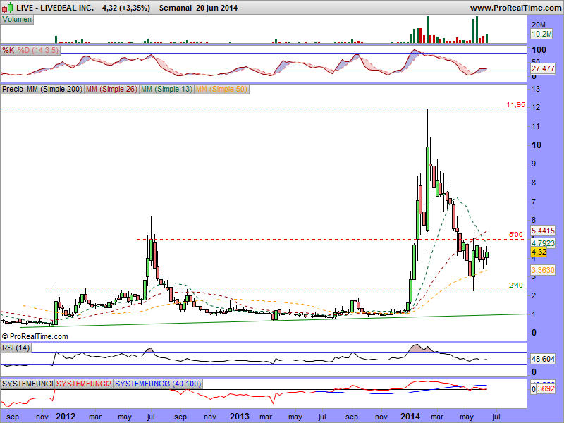Click the 2014 year on the time axis

tap(410, 417)
